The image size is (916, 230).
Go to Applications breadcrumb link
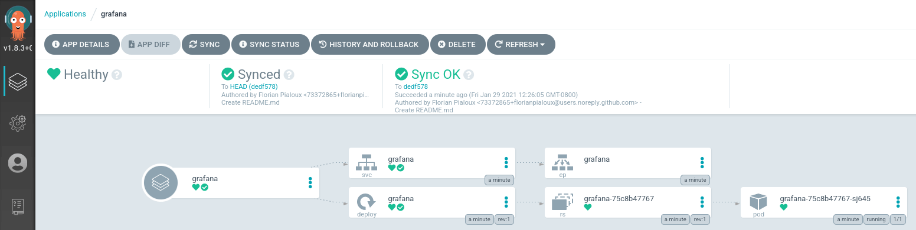tap(65, 14)
